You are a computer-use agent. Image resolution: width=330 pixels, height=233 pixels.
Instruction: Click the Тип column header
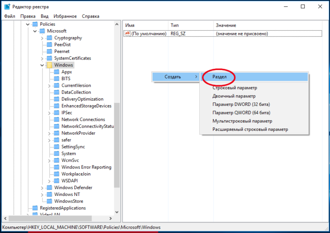click(174, 25)
